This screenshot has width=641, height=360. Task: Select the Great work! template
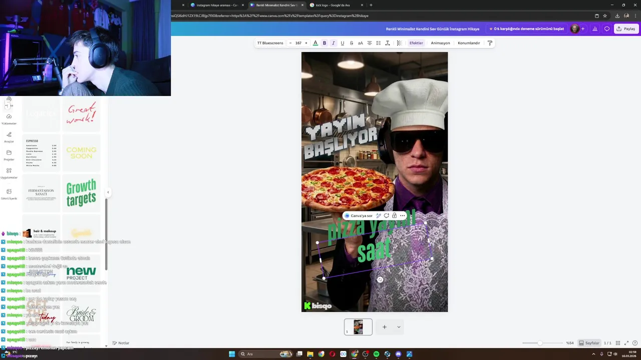point(81,114)
